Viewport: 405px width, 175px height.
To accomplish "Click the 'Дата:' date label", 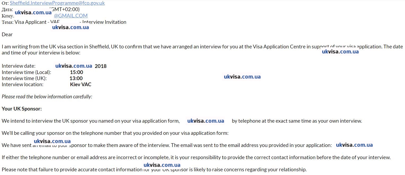I will tap(7, 10).
